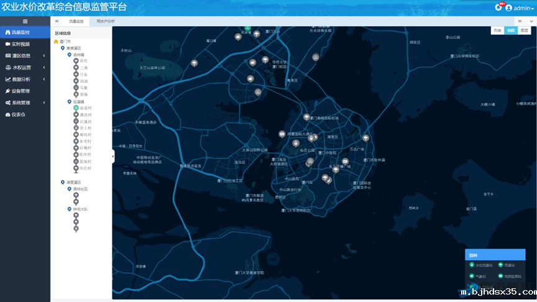Switch to the 用水户分析 tab
The image size is (537, 302).
pyautogui.click(x=106, y=21)
